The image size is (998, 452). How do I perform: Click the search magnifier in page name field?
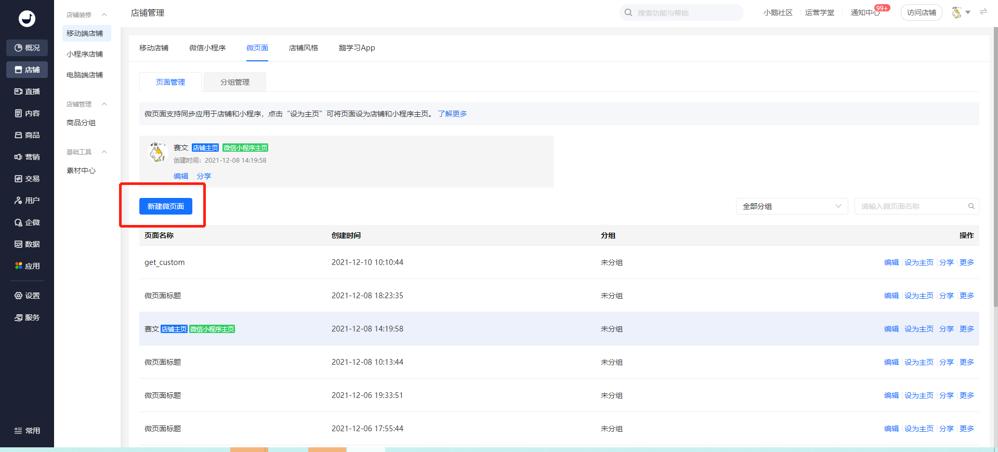tap(971, 206)
